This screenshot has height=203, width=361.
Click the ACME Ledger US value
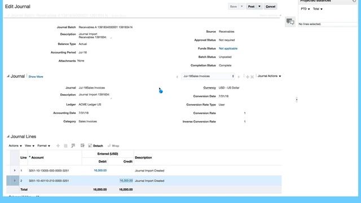[90, 104]
